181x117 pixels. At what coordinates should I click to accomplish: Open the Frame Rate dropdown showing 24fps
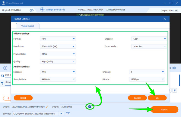pyautogui.click(x=58, y=54)
